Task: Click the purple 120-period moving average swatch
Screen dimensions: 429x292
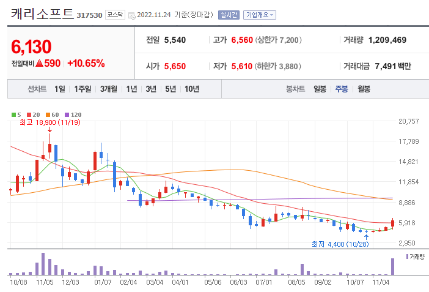Action: (67, 114)
